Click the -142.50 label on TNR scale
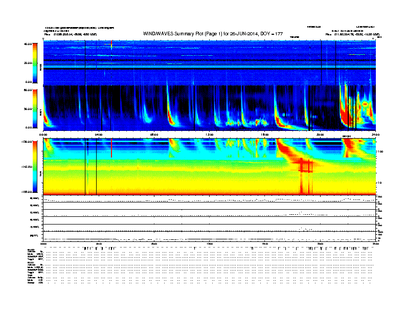This screenshot has width=405, height=313. click(x=27, y=167)
